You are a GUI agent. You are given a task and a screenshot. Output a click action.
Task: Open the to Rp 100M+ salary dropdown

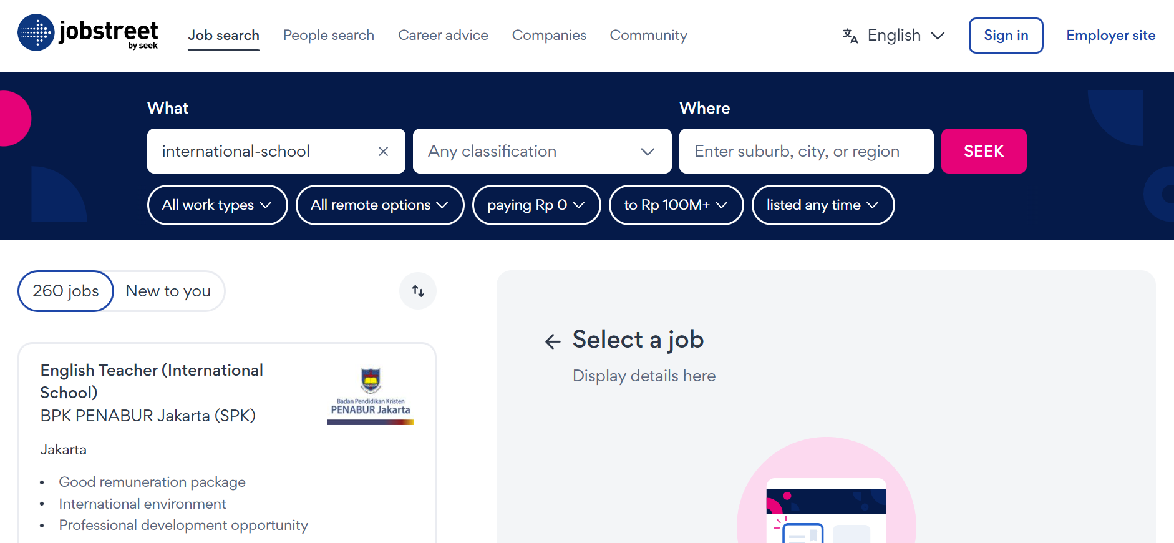pyautogui.click(x=676, y=205)
